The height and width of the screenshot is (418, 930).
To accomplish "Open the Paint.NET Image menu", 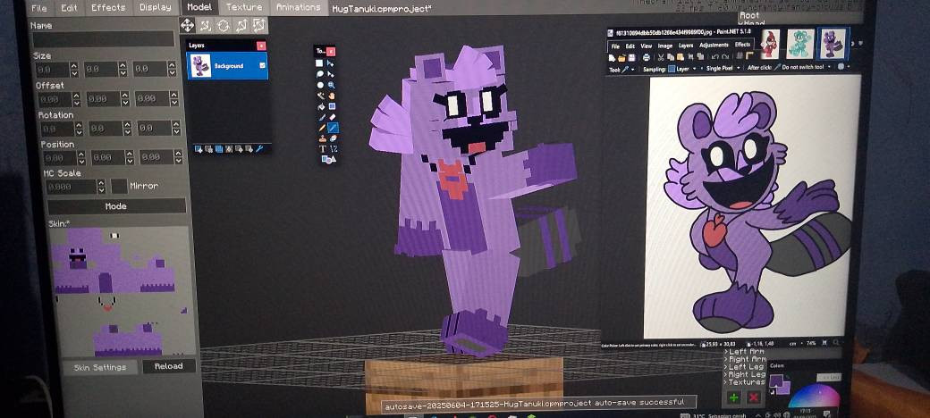I will pyautogui.click(x=665, y=45).
